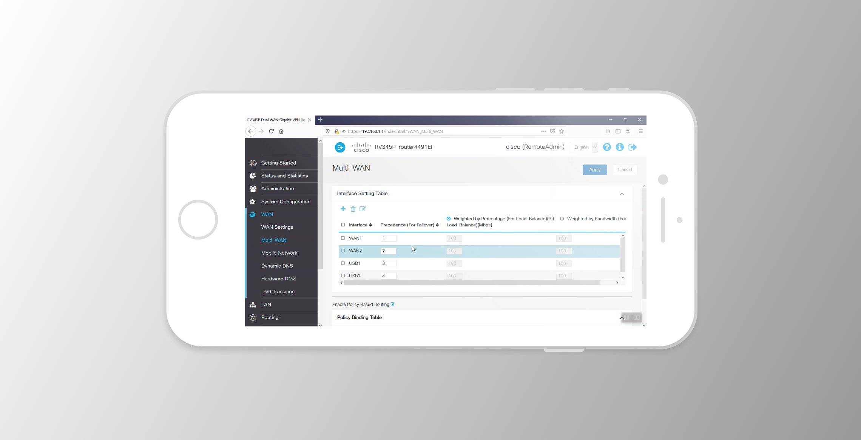The height and width of the screenshot is (440, 861).
Task: Select the Weighted by Bandwidth radio button
Action: tap(562, 219)
